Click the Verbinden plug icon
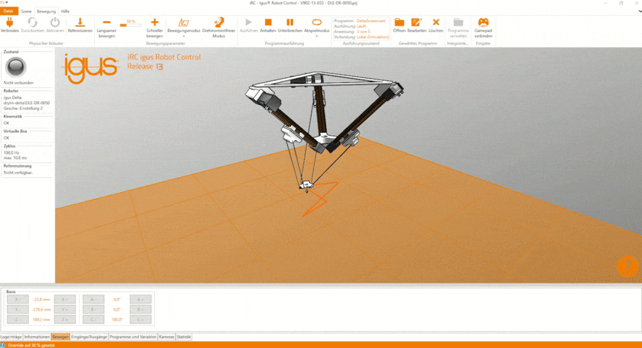This screenshot has width=642, height=348. pyautogui.click(x=9, y=22)
